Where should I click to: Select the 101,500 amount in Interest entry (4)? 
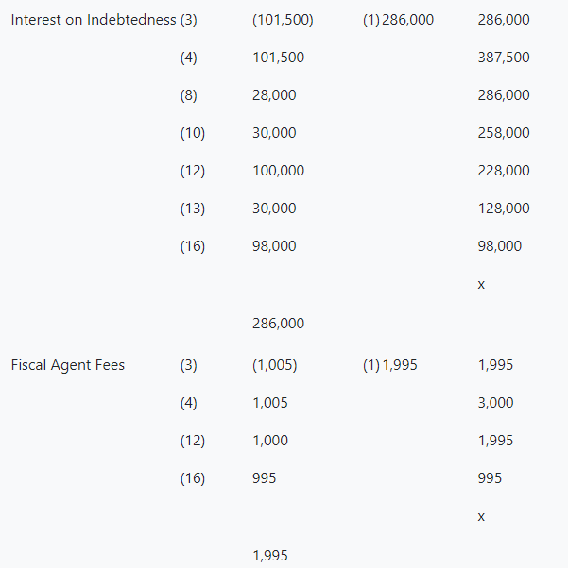[278, 58]
